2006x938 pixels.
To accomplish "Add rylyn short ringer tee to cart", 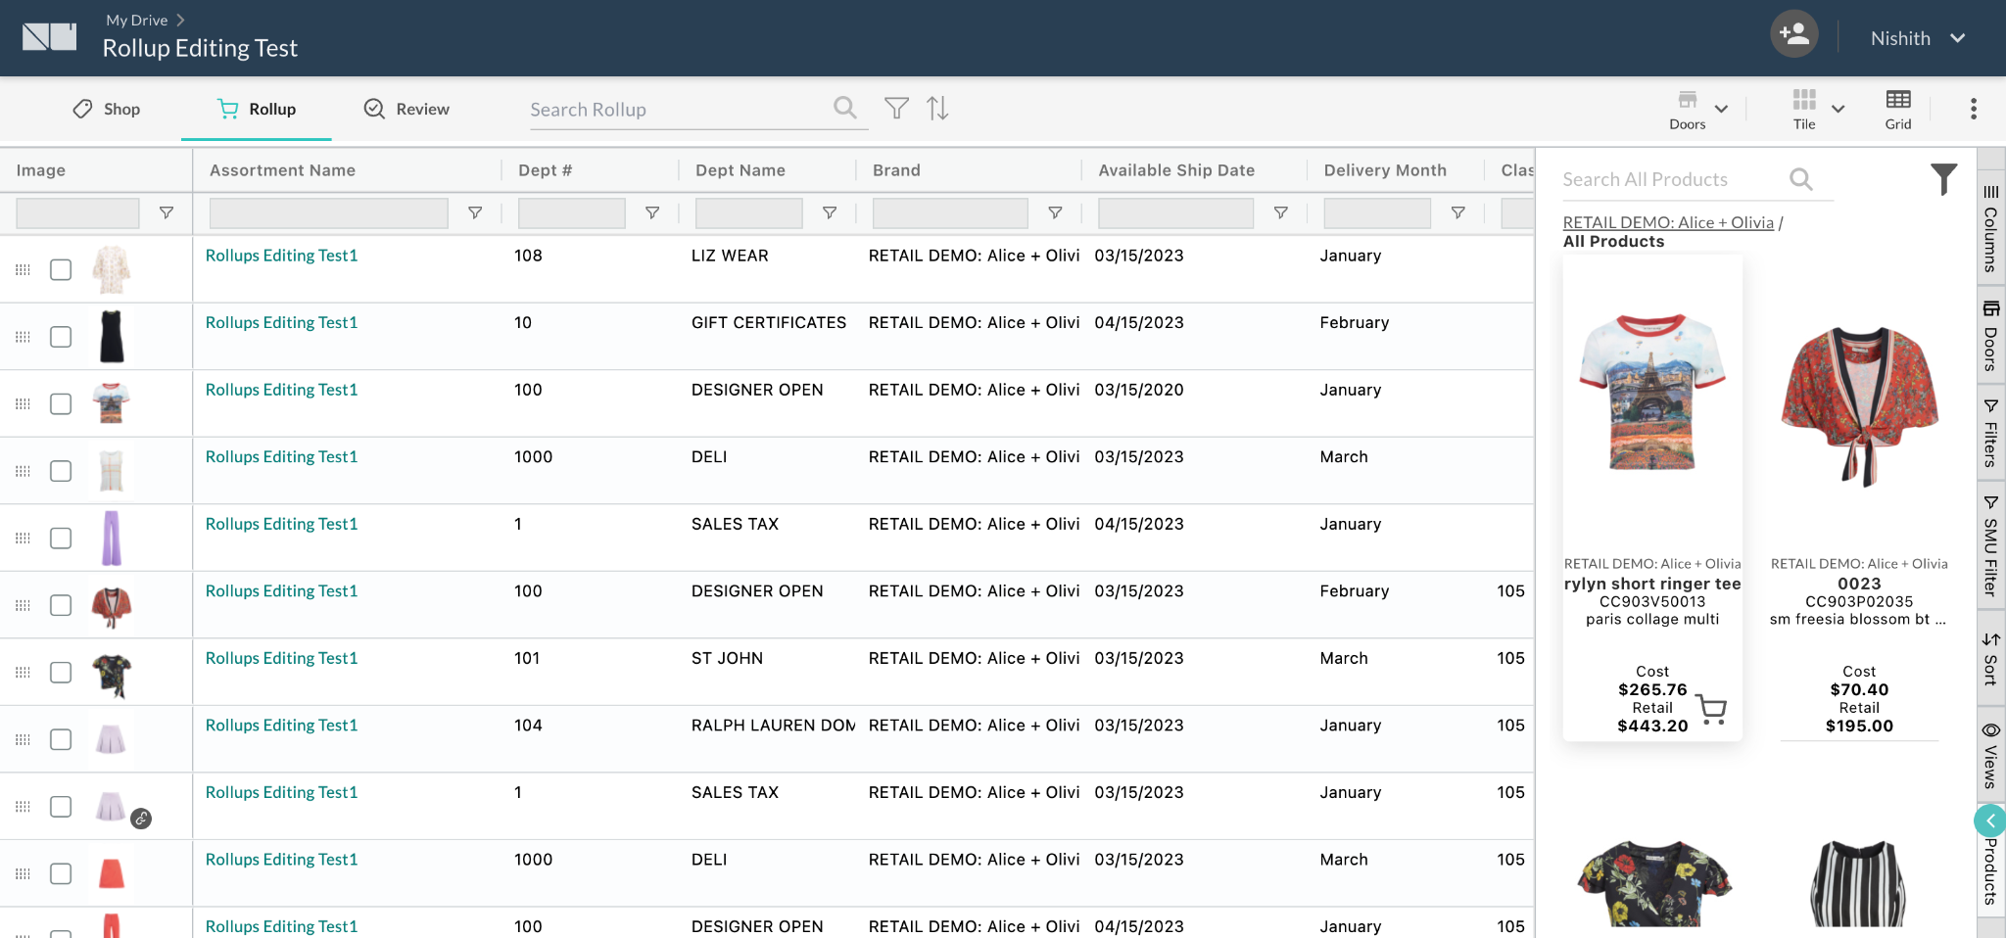I will (1712, 709).
